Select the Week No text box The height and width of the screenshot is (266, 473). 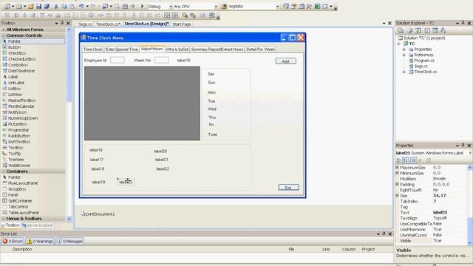pyautogui.click(x=162, y=60)
